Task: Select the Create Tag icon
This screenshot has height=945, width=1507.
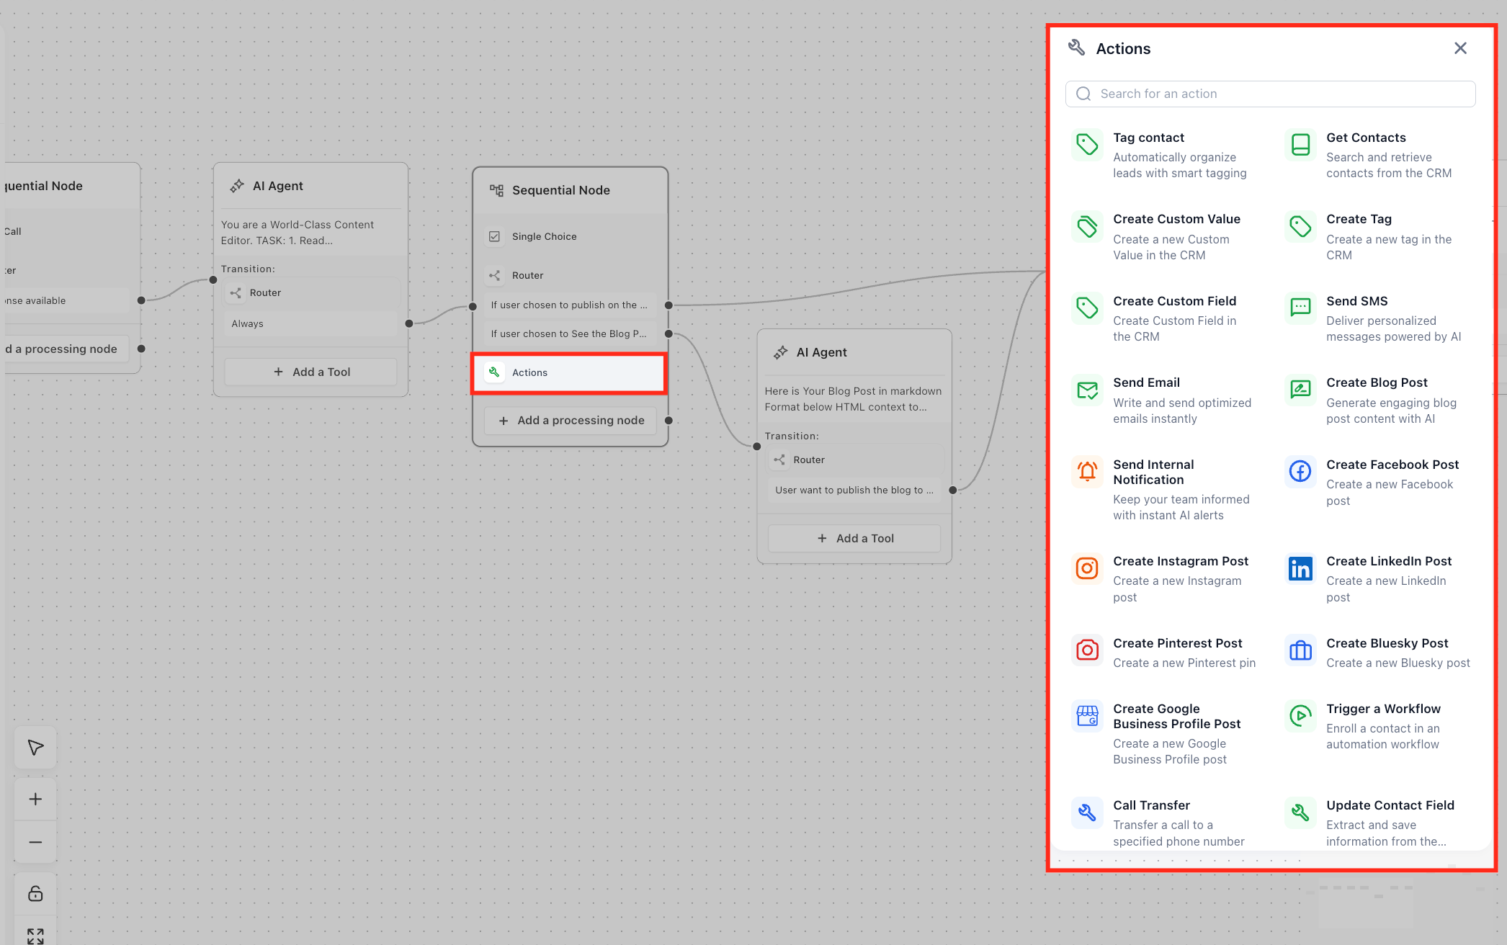Action: [1300, 226]
